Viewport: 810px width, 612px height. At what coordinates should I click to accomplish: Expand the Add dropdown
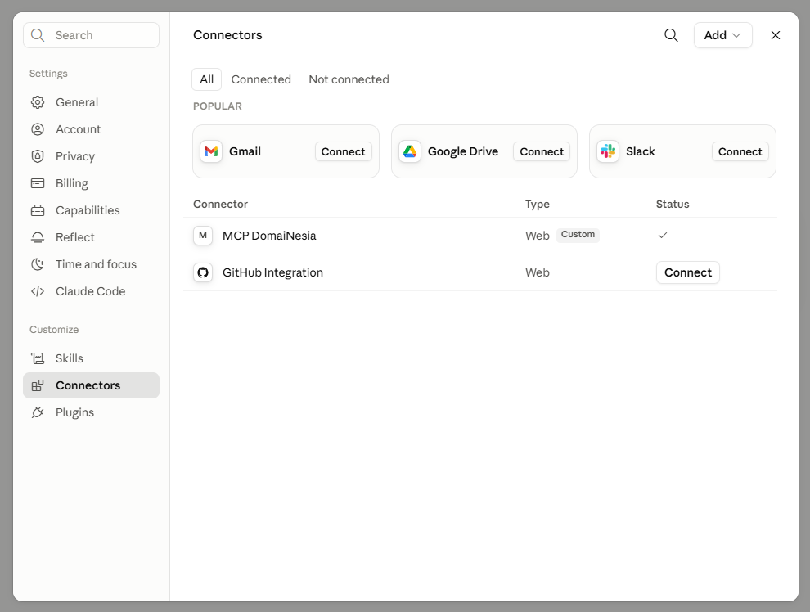tap(722, 35)
